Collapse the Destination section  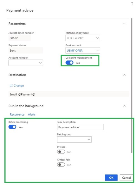pos(124,75)
